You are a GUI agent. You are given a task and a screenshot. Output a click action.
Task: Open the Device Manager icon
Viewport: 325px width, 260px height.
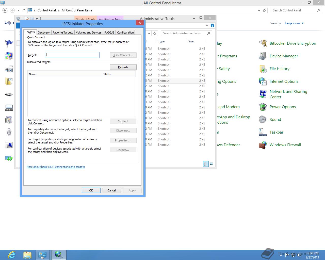[263, 56]
